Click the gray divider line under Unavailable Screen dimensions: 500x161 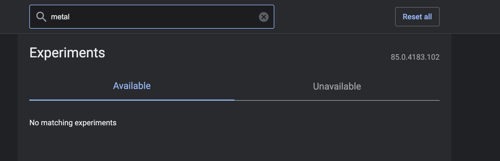click(x=337, y=100)
